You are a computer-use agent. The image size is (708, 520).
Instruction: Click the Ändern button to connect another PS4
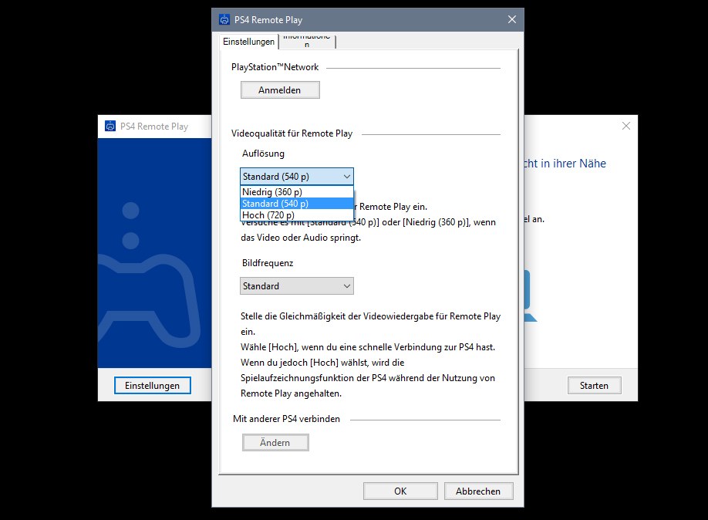(x=275, y=443)
